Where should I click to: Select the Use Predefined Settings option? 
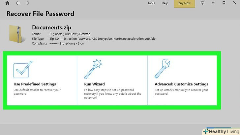coord(35,84)
